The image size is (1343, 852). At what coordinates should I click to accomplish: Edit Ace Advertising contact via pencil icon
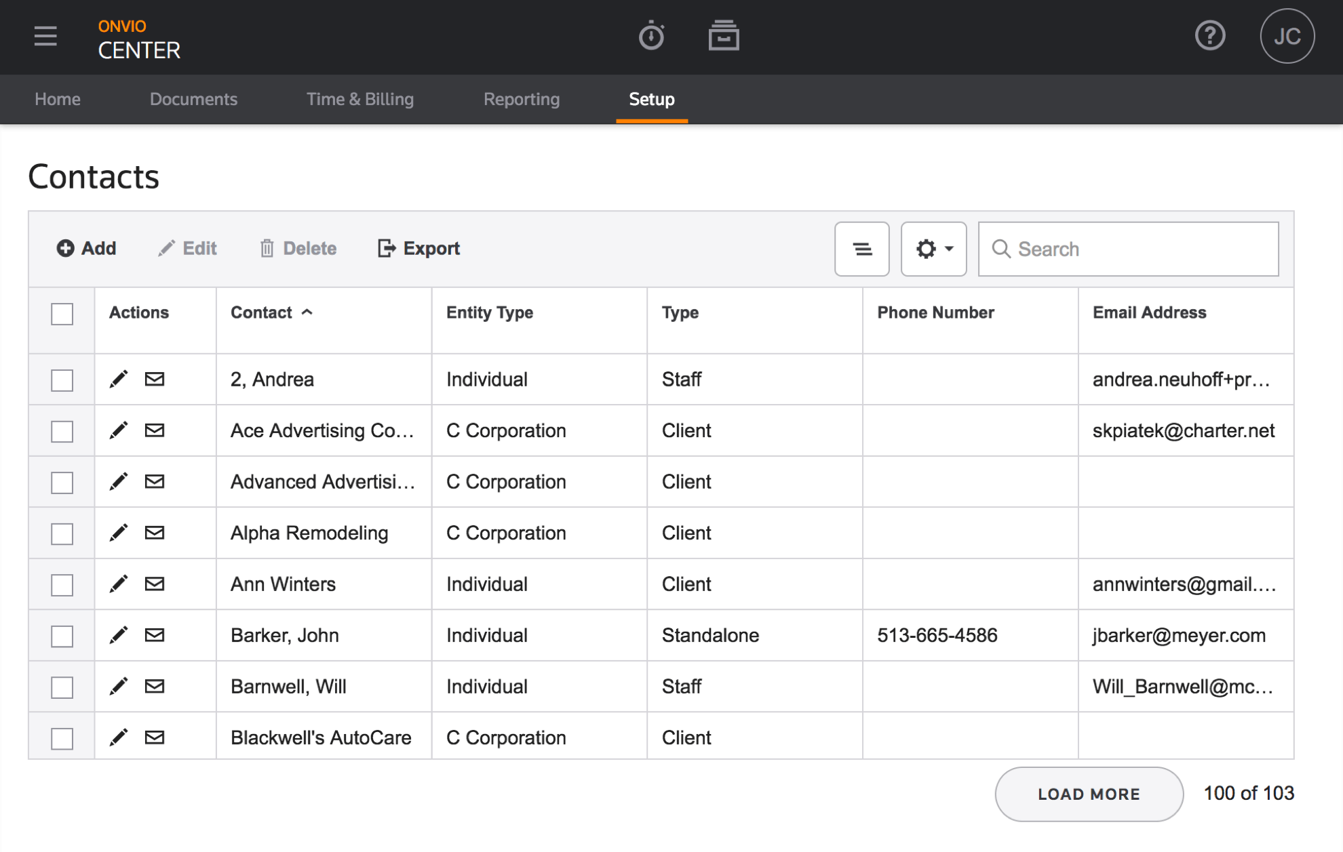(119, 430)
